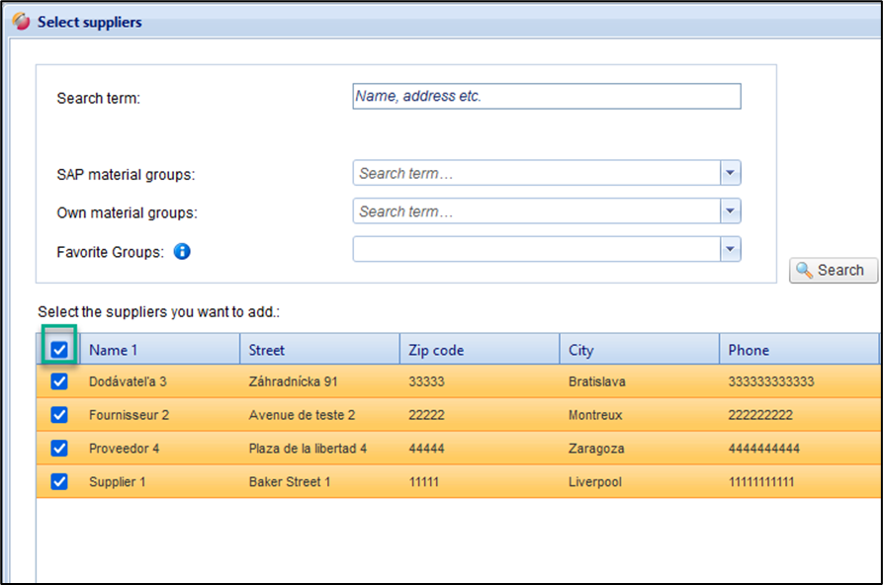Screen dimensions: 883x585
Task: Open the Favorite Groups dropdown arrow
Action: [730, 249]
